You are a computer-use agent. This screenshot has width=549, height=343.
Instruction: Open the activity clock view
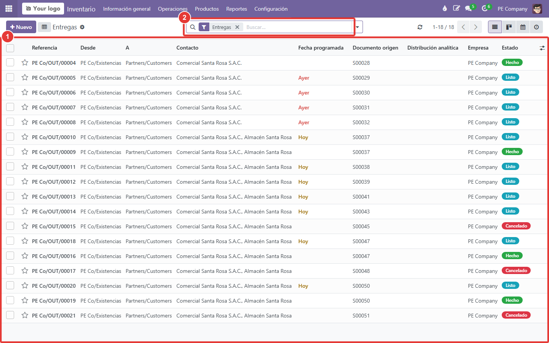pos(536,27)
